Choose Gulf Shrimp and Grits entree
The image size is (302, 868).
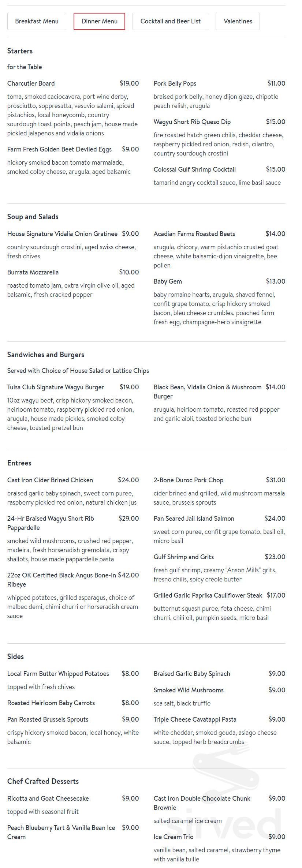click(x=183, y=557)
